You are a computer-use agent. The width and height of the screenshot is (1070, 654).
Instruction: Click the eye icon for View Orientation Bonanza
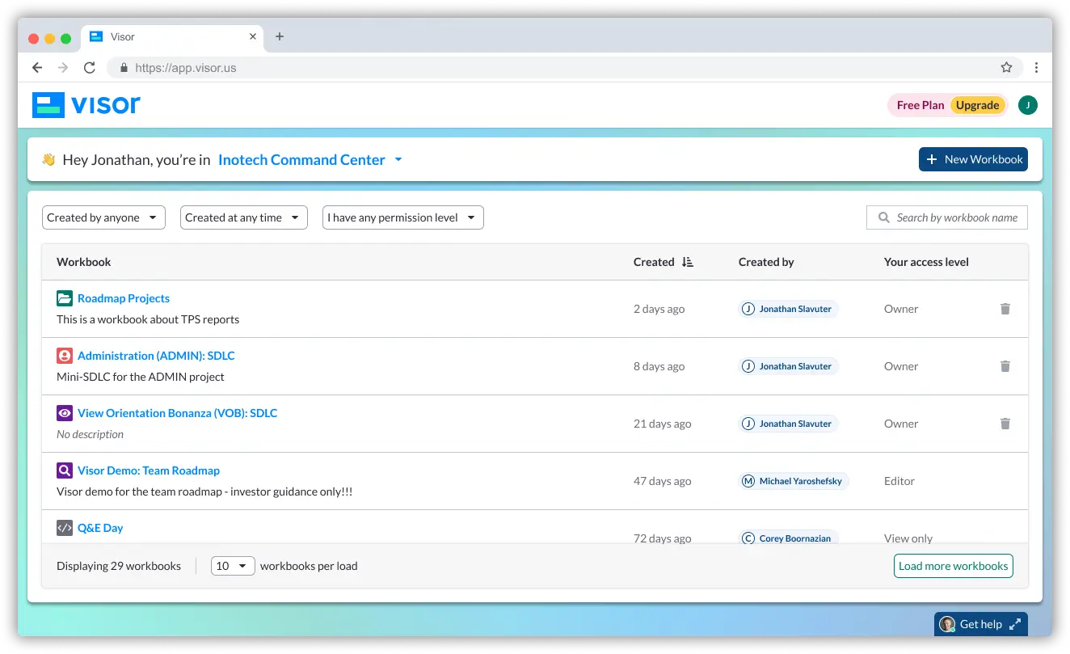[65, 413]
